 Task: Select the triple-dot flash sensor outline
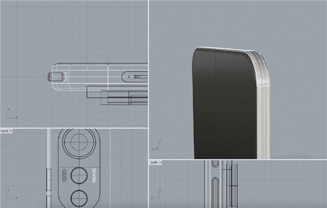click(64, 175)
